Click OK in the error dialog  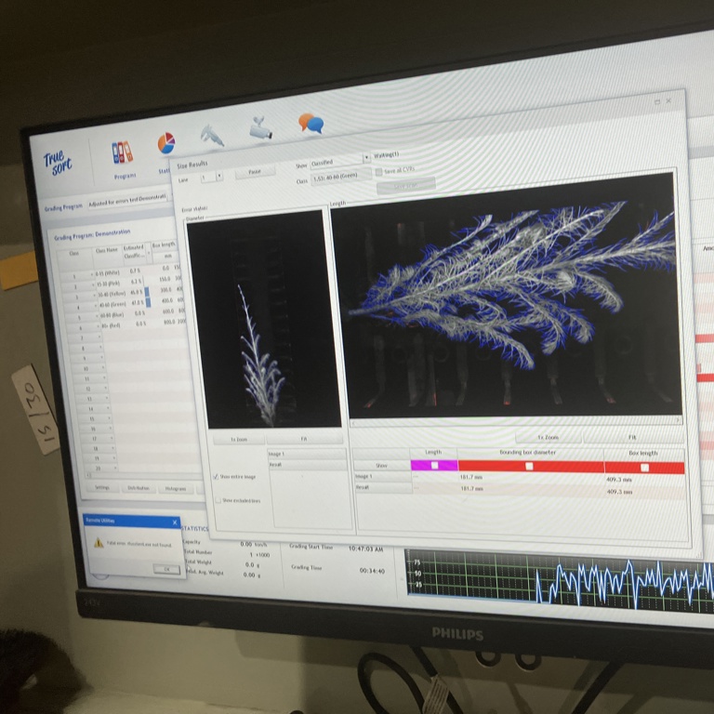pos(166,569)
